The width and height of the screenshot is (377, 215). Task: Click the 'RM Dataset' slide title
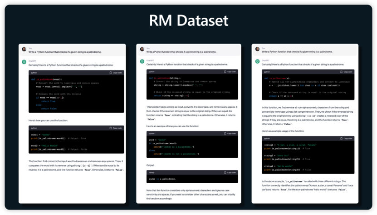(188, 20)
